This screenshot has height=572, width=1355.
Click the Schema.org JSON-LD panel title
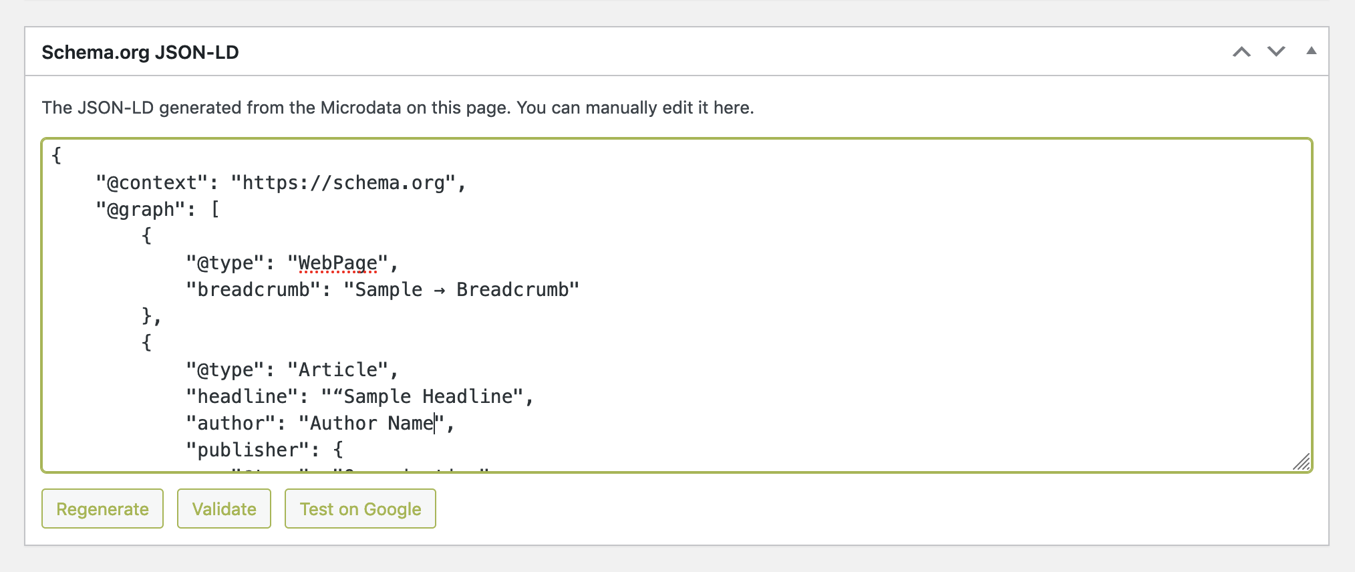[140, 52]
